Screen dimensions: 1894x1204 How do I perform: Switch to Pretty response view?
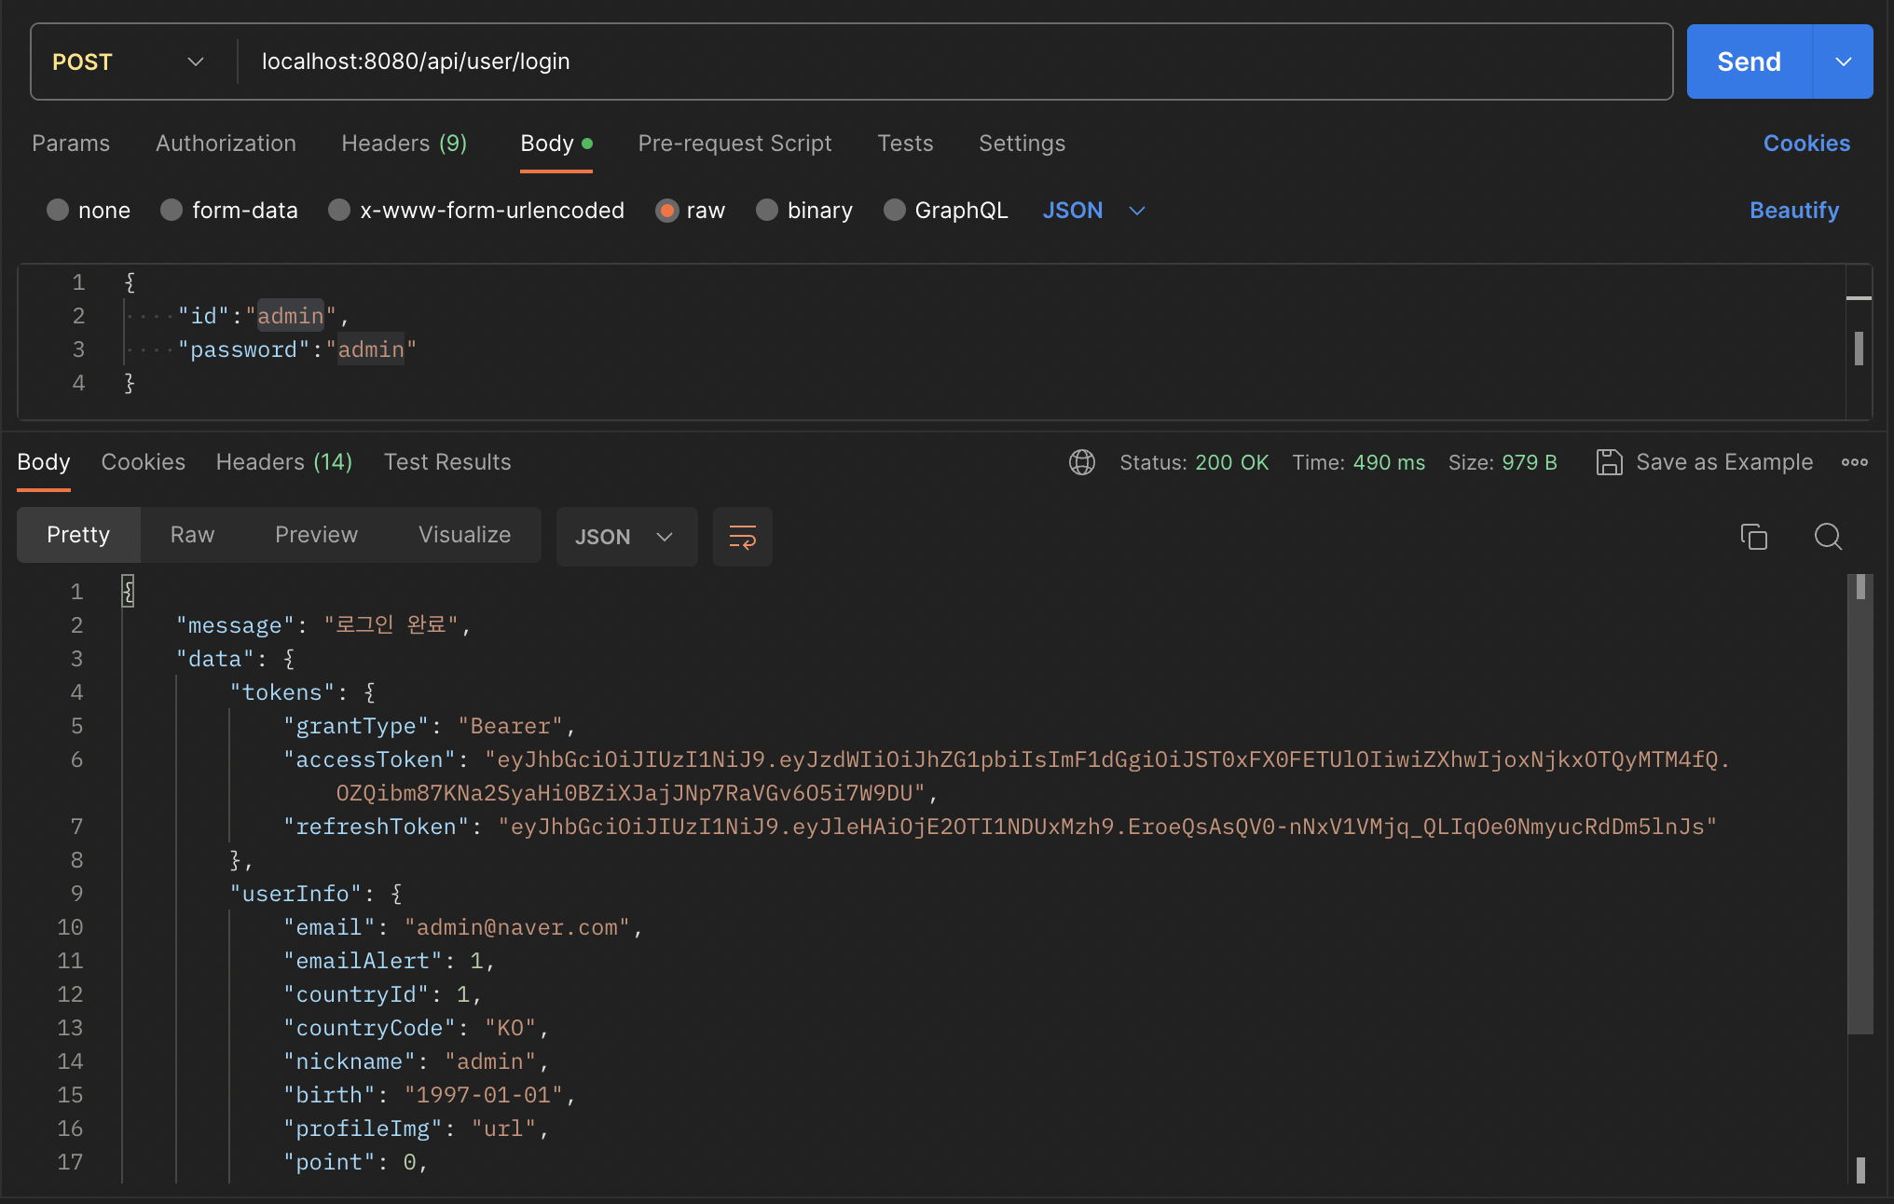click(78, 535)
